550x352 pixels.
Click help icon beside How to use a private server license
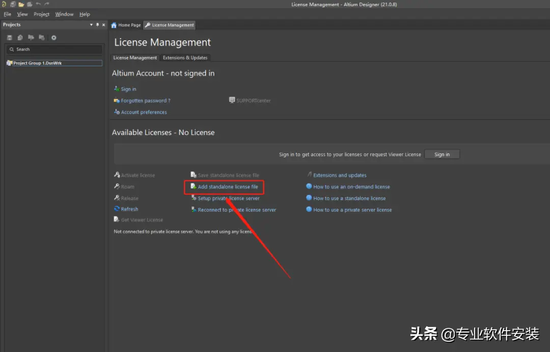[309, 209]
